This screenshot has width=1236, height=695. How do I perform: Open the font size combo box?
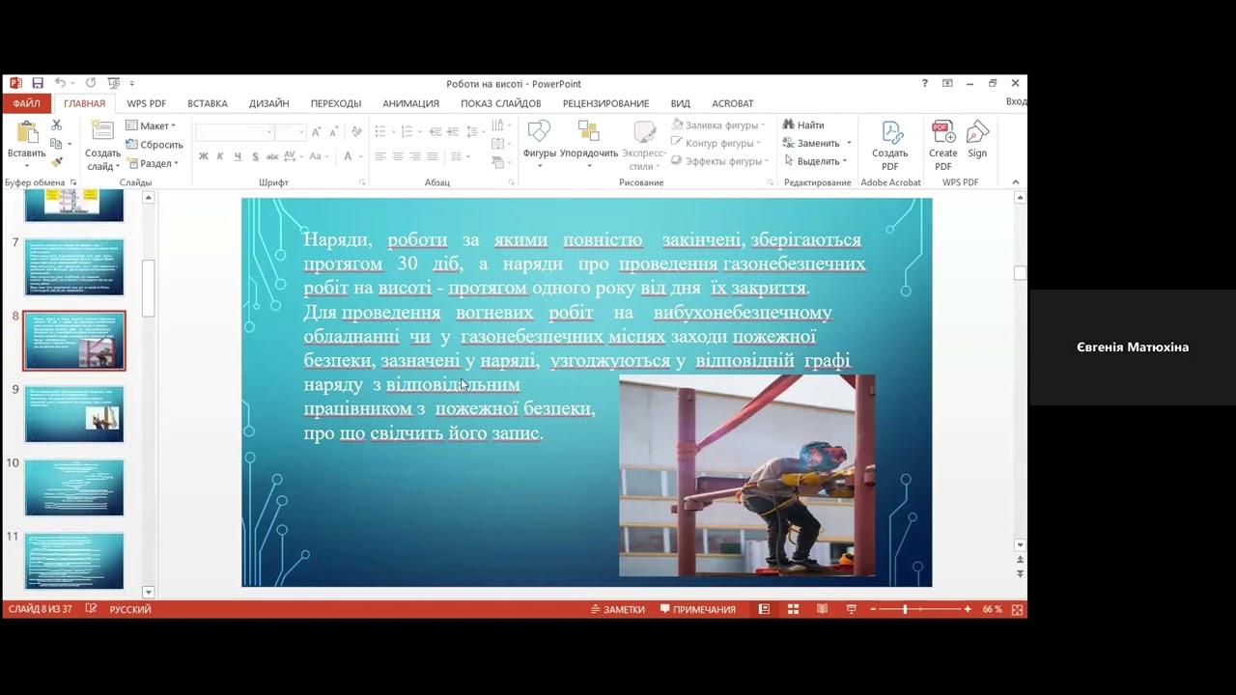[291, 132]
